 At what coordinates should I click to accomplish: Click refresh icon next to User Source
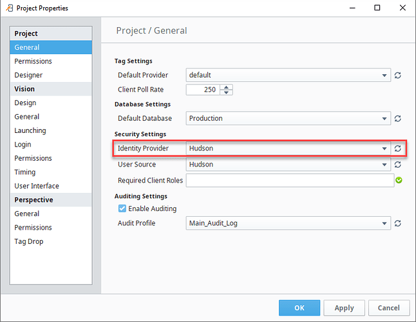[398, 165]
